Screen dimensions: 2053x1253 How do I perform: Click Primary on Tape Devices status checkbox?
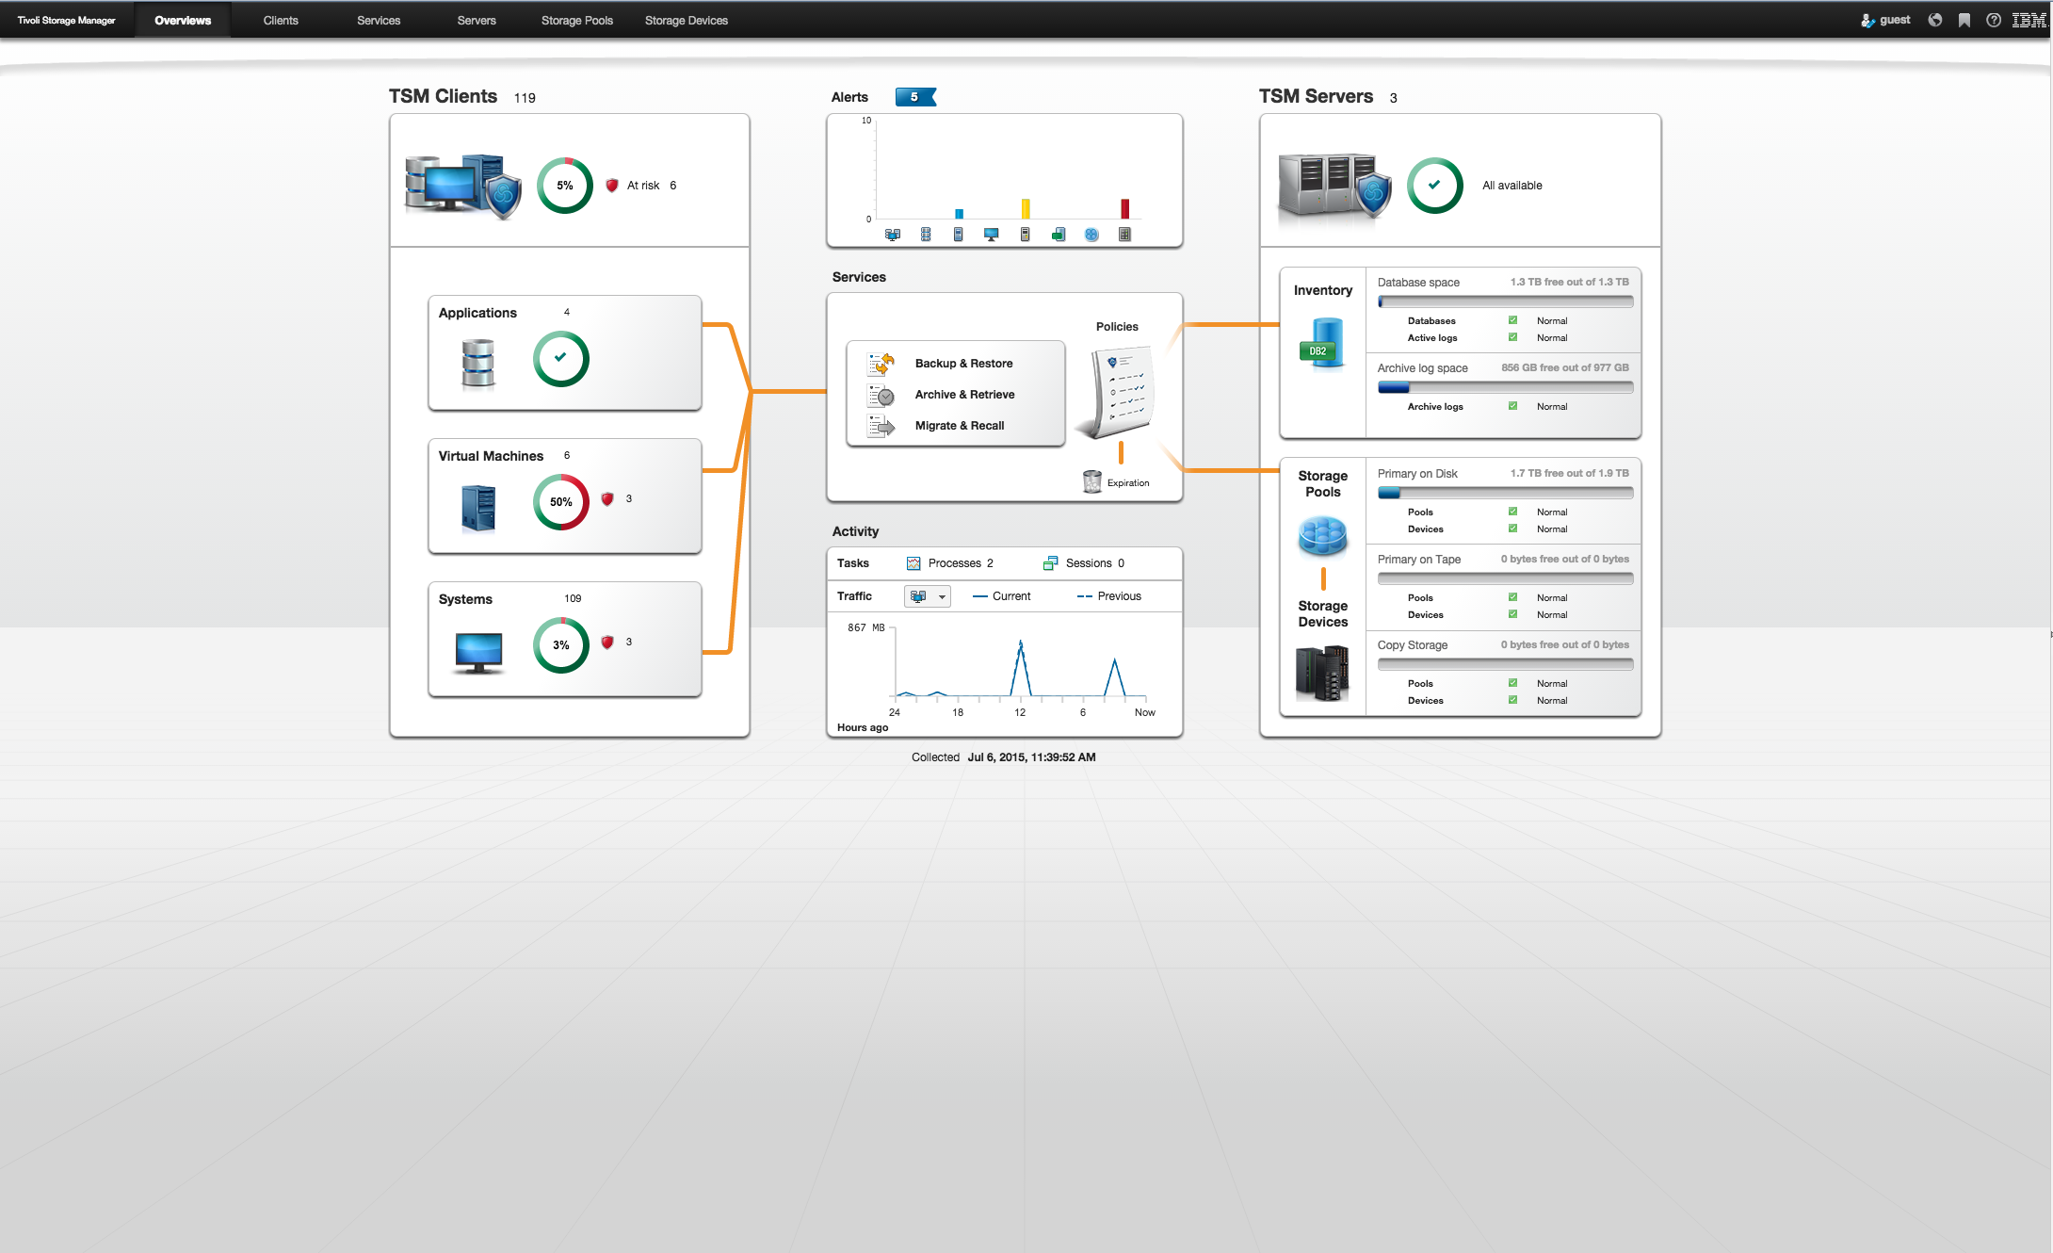point(1513,614)
